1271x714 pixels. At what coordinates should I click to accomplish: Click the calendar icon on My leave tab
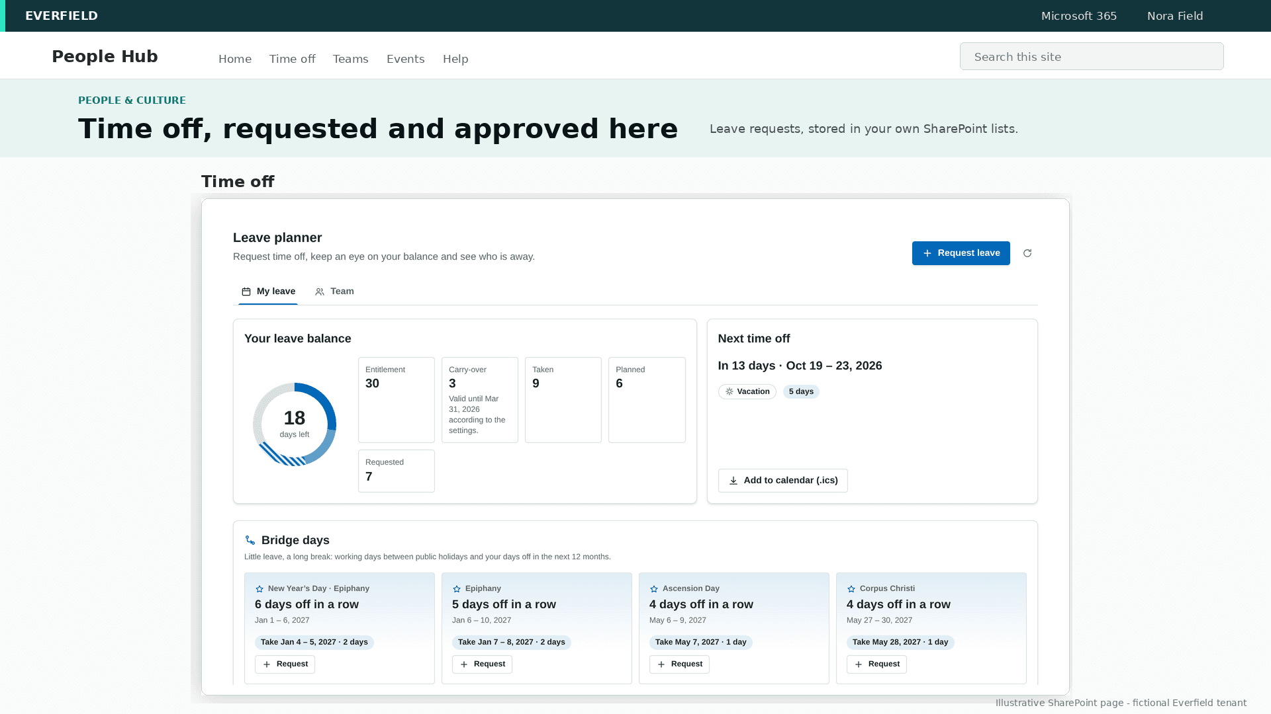(x=246, y=292)
